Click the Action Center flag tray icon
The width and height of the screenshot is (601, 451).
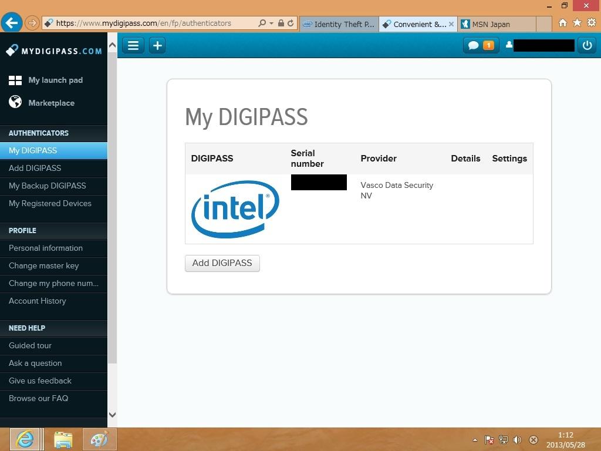point(489,440)
